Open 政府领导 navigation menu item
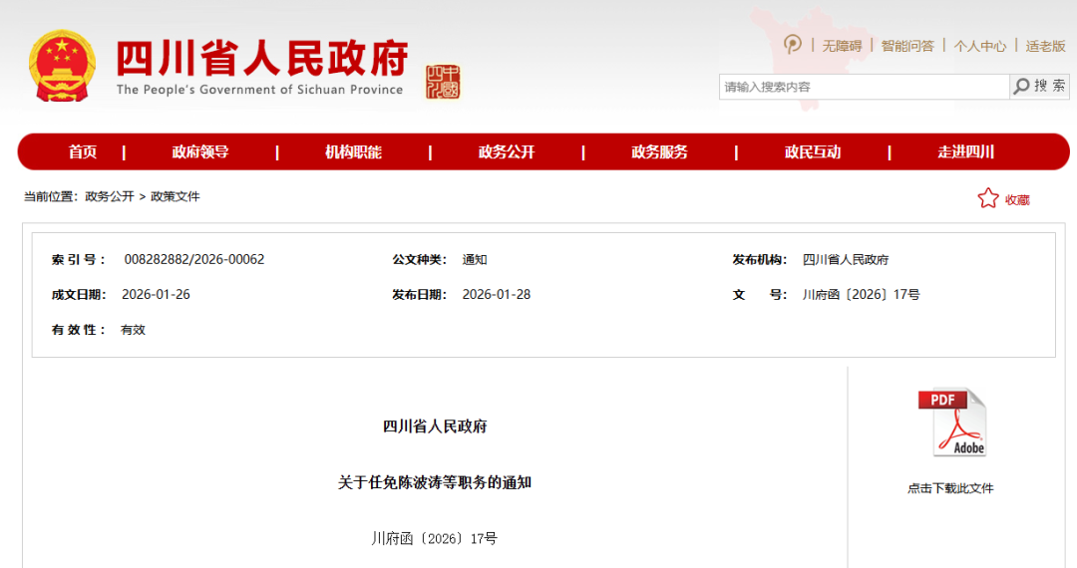1077x568 pixels. (x=200, y=152)
